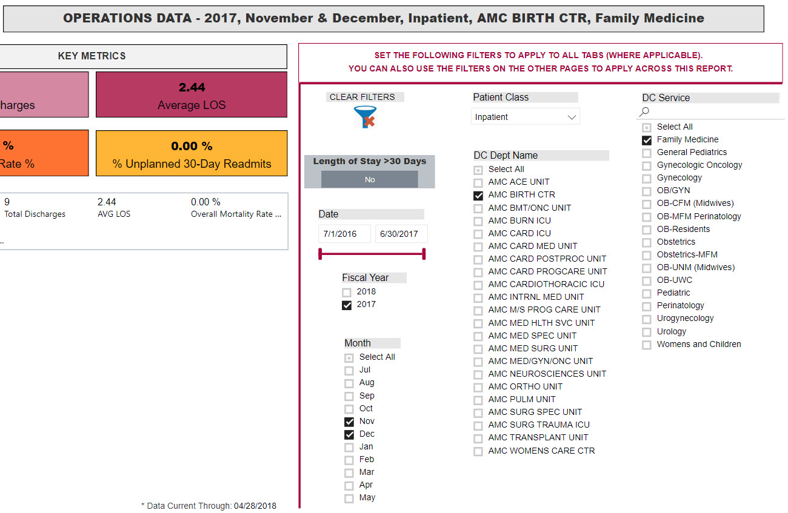The height and width of the screenshot is (513, 788).
Task: Uncheck the 2017 fiscal year box
Action: 347,305
